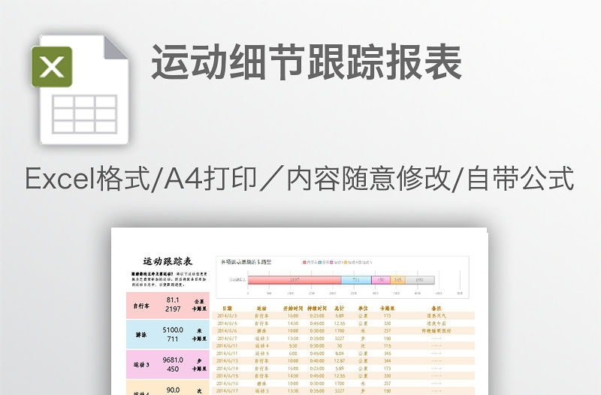Click the 日期 column header

pos(227,308)
